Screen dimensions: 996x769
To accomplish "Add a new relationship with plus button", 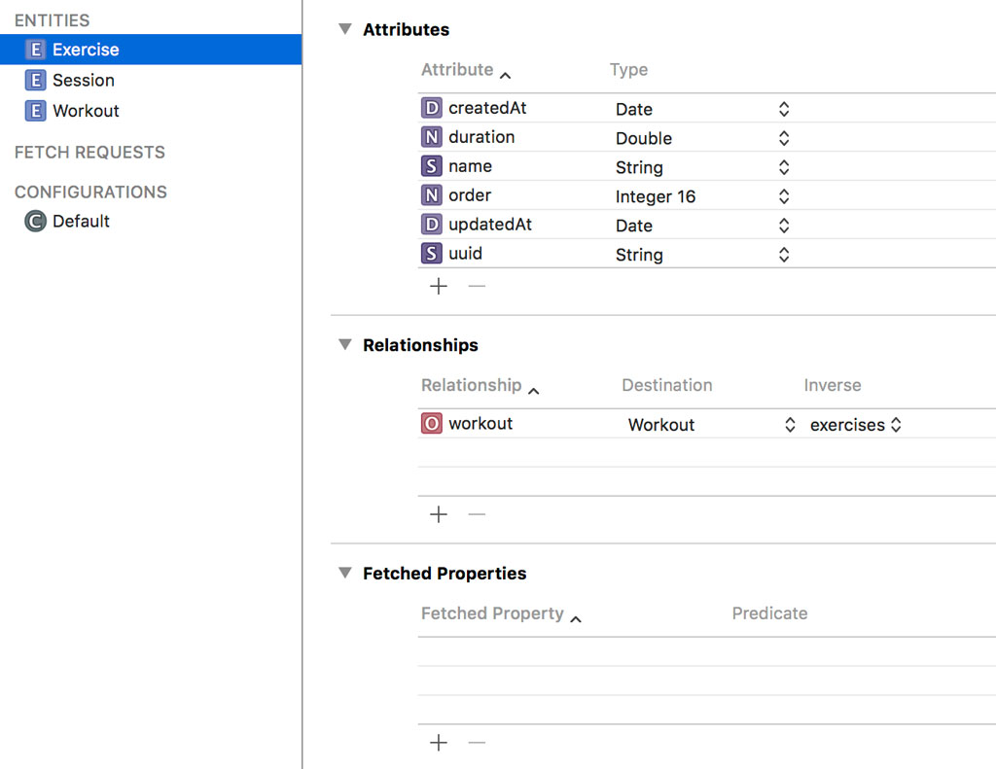I will coord(439,515).
